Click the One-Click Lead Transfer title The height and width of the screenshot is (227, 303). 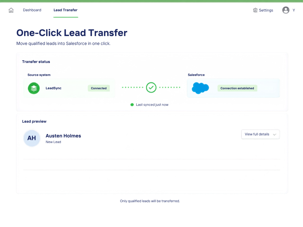point(72,33)
